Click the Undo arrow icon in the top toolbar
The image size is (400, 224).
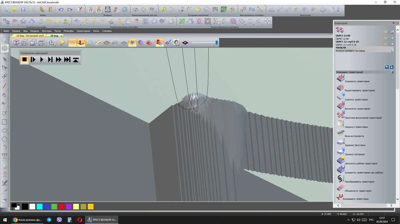coord(61,9)
